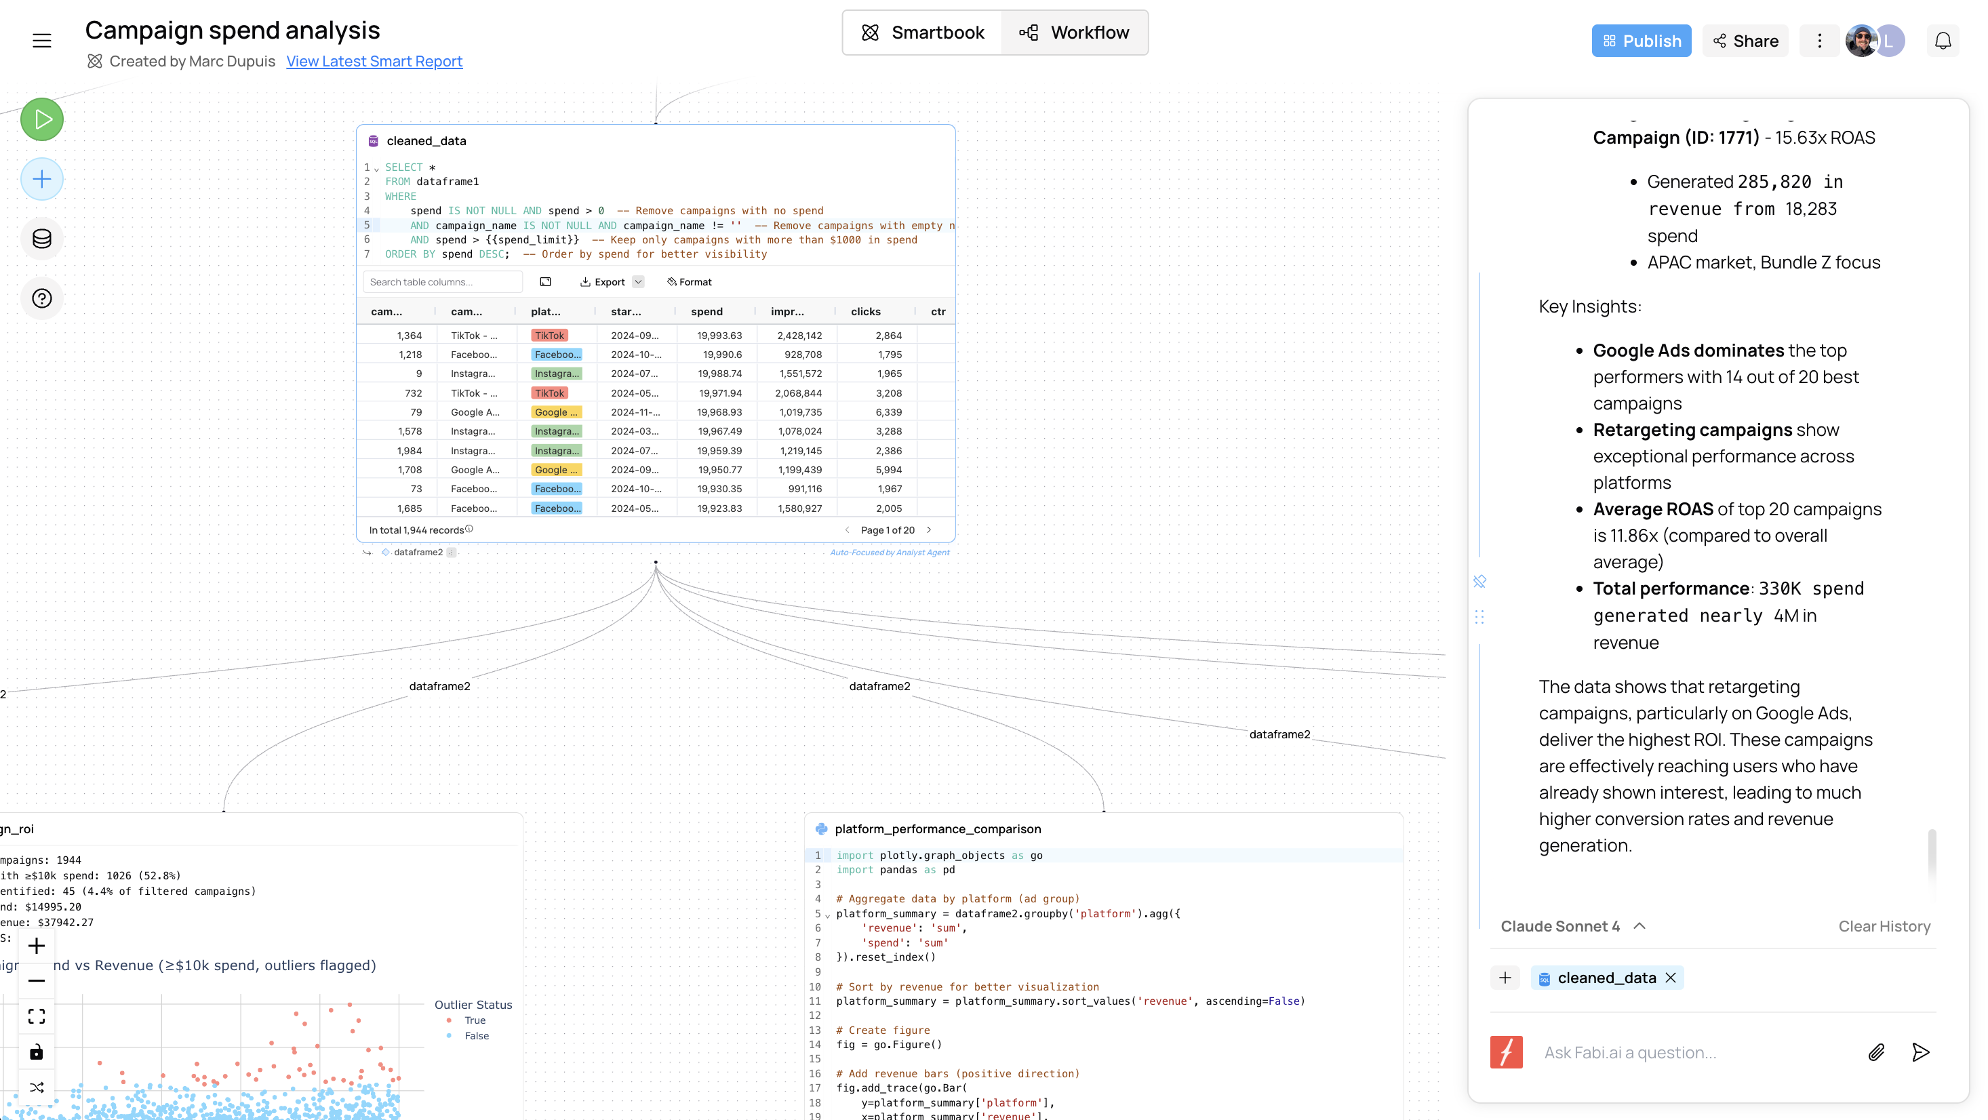Add a new cell from the left sidebar

click(41, 178)
